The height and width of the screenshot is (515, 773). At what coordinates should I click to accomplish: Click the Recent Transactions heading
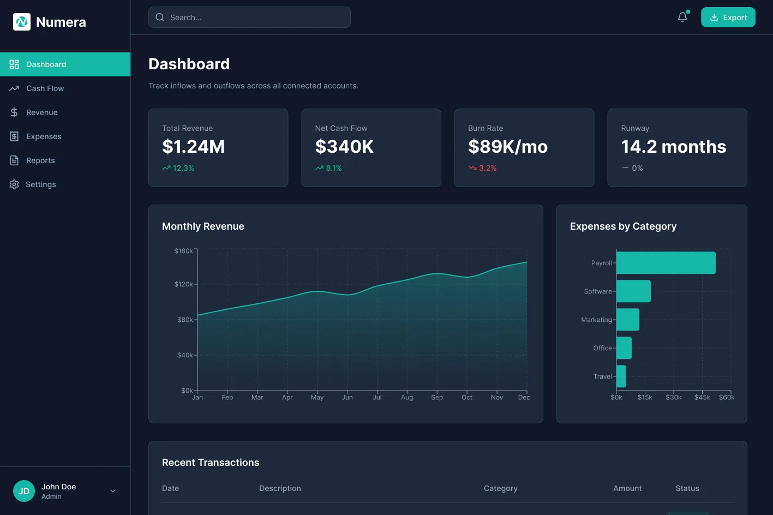[x=211, y=463]
